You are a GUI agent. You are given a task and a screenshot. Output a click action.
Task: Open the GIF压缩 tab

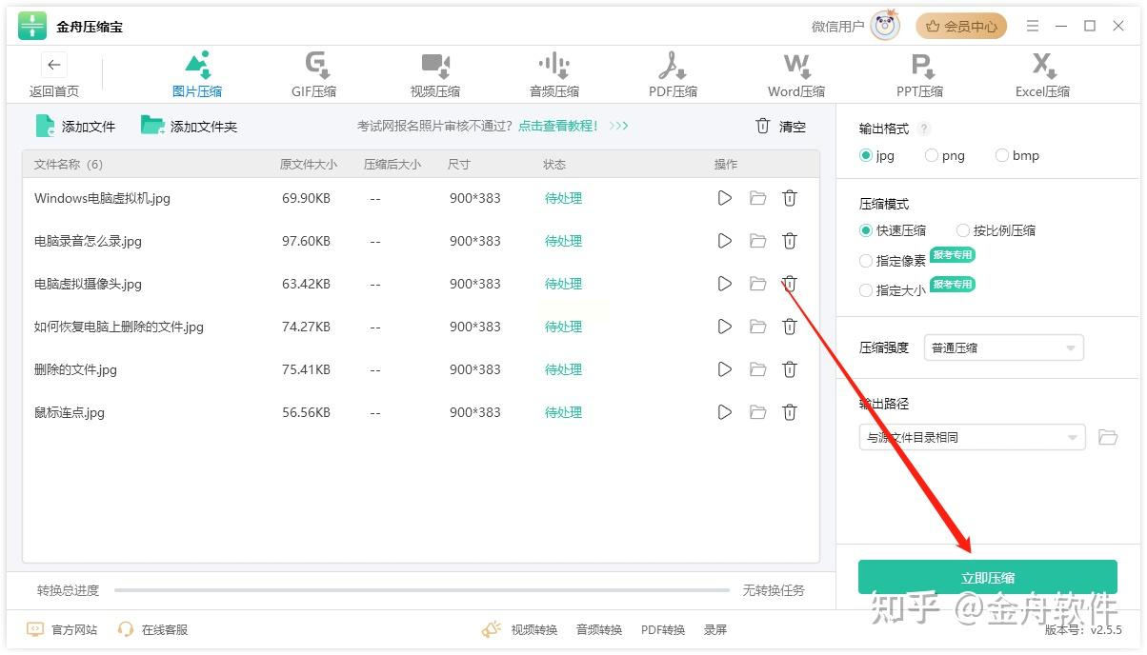coord(314,75)
